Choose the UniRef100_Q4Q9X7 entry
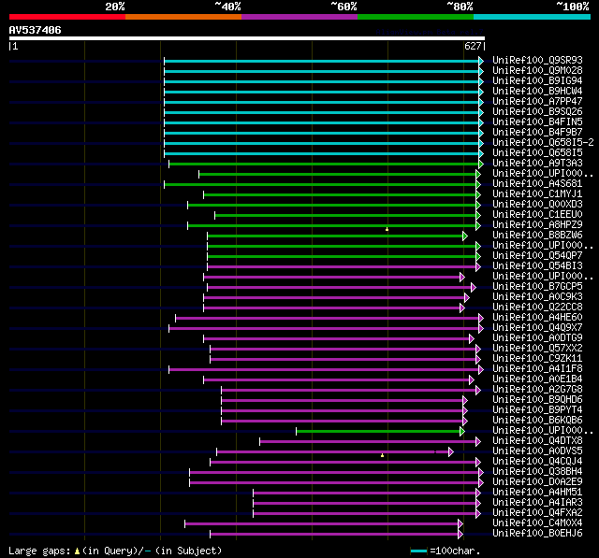This screenshot has width=599, height=558. pos(537,328)
